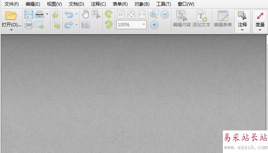268x153 pixels.
Task: Click the redo arrow icon
Action: tap(69, 25)
